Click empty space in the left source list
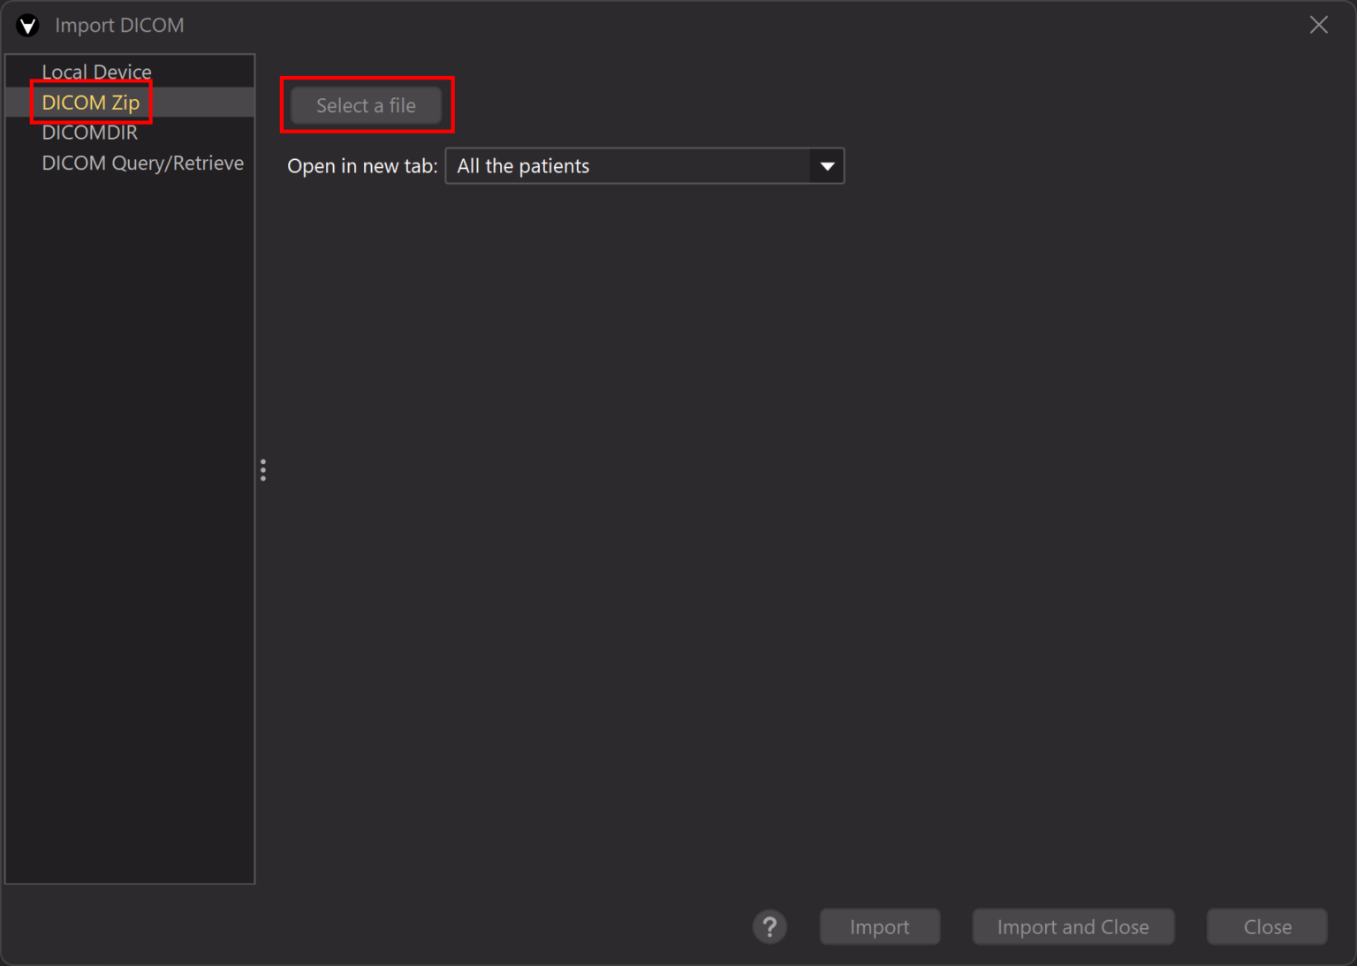This screenshot has height=966, width=1357. coord(130,530)
